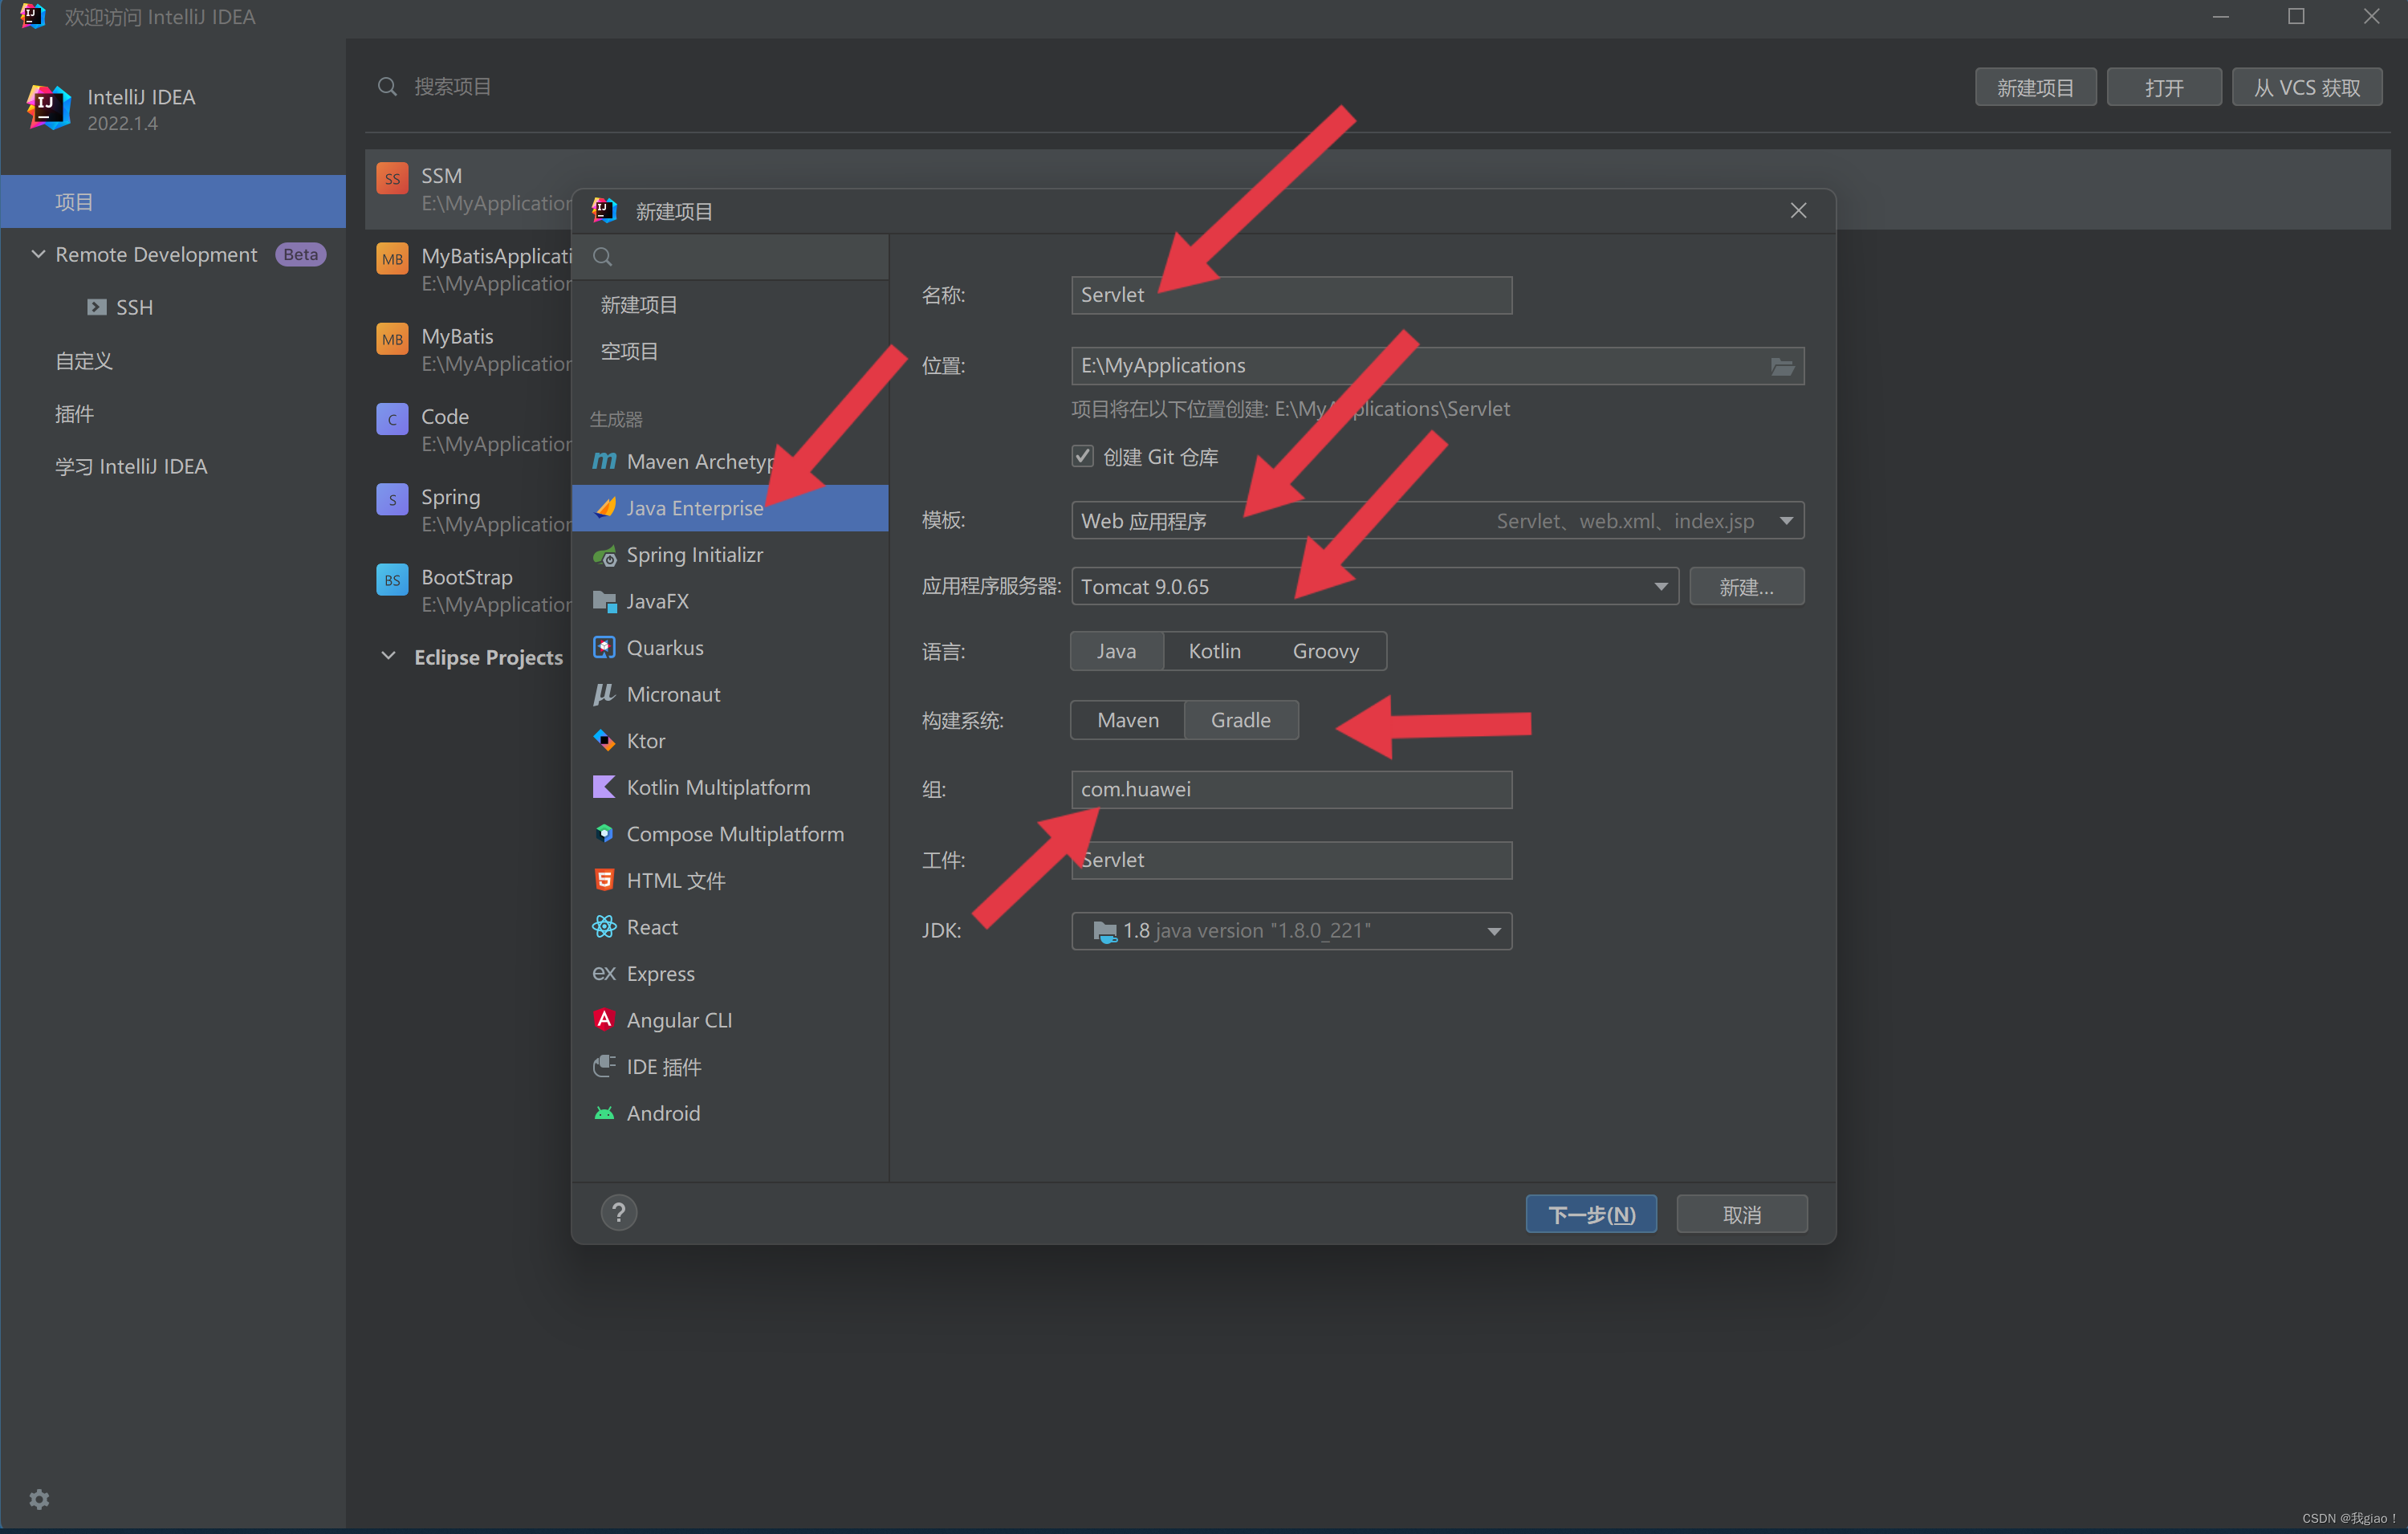Click the IDE 插件 icon
Viewport: 2408px width, 1534px height.
[x=604, y=1066]
